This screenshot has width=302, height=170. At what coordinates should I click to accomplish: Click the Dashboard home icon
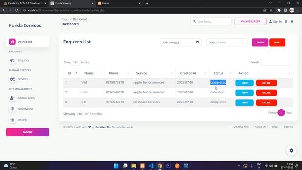coord(12,42)
